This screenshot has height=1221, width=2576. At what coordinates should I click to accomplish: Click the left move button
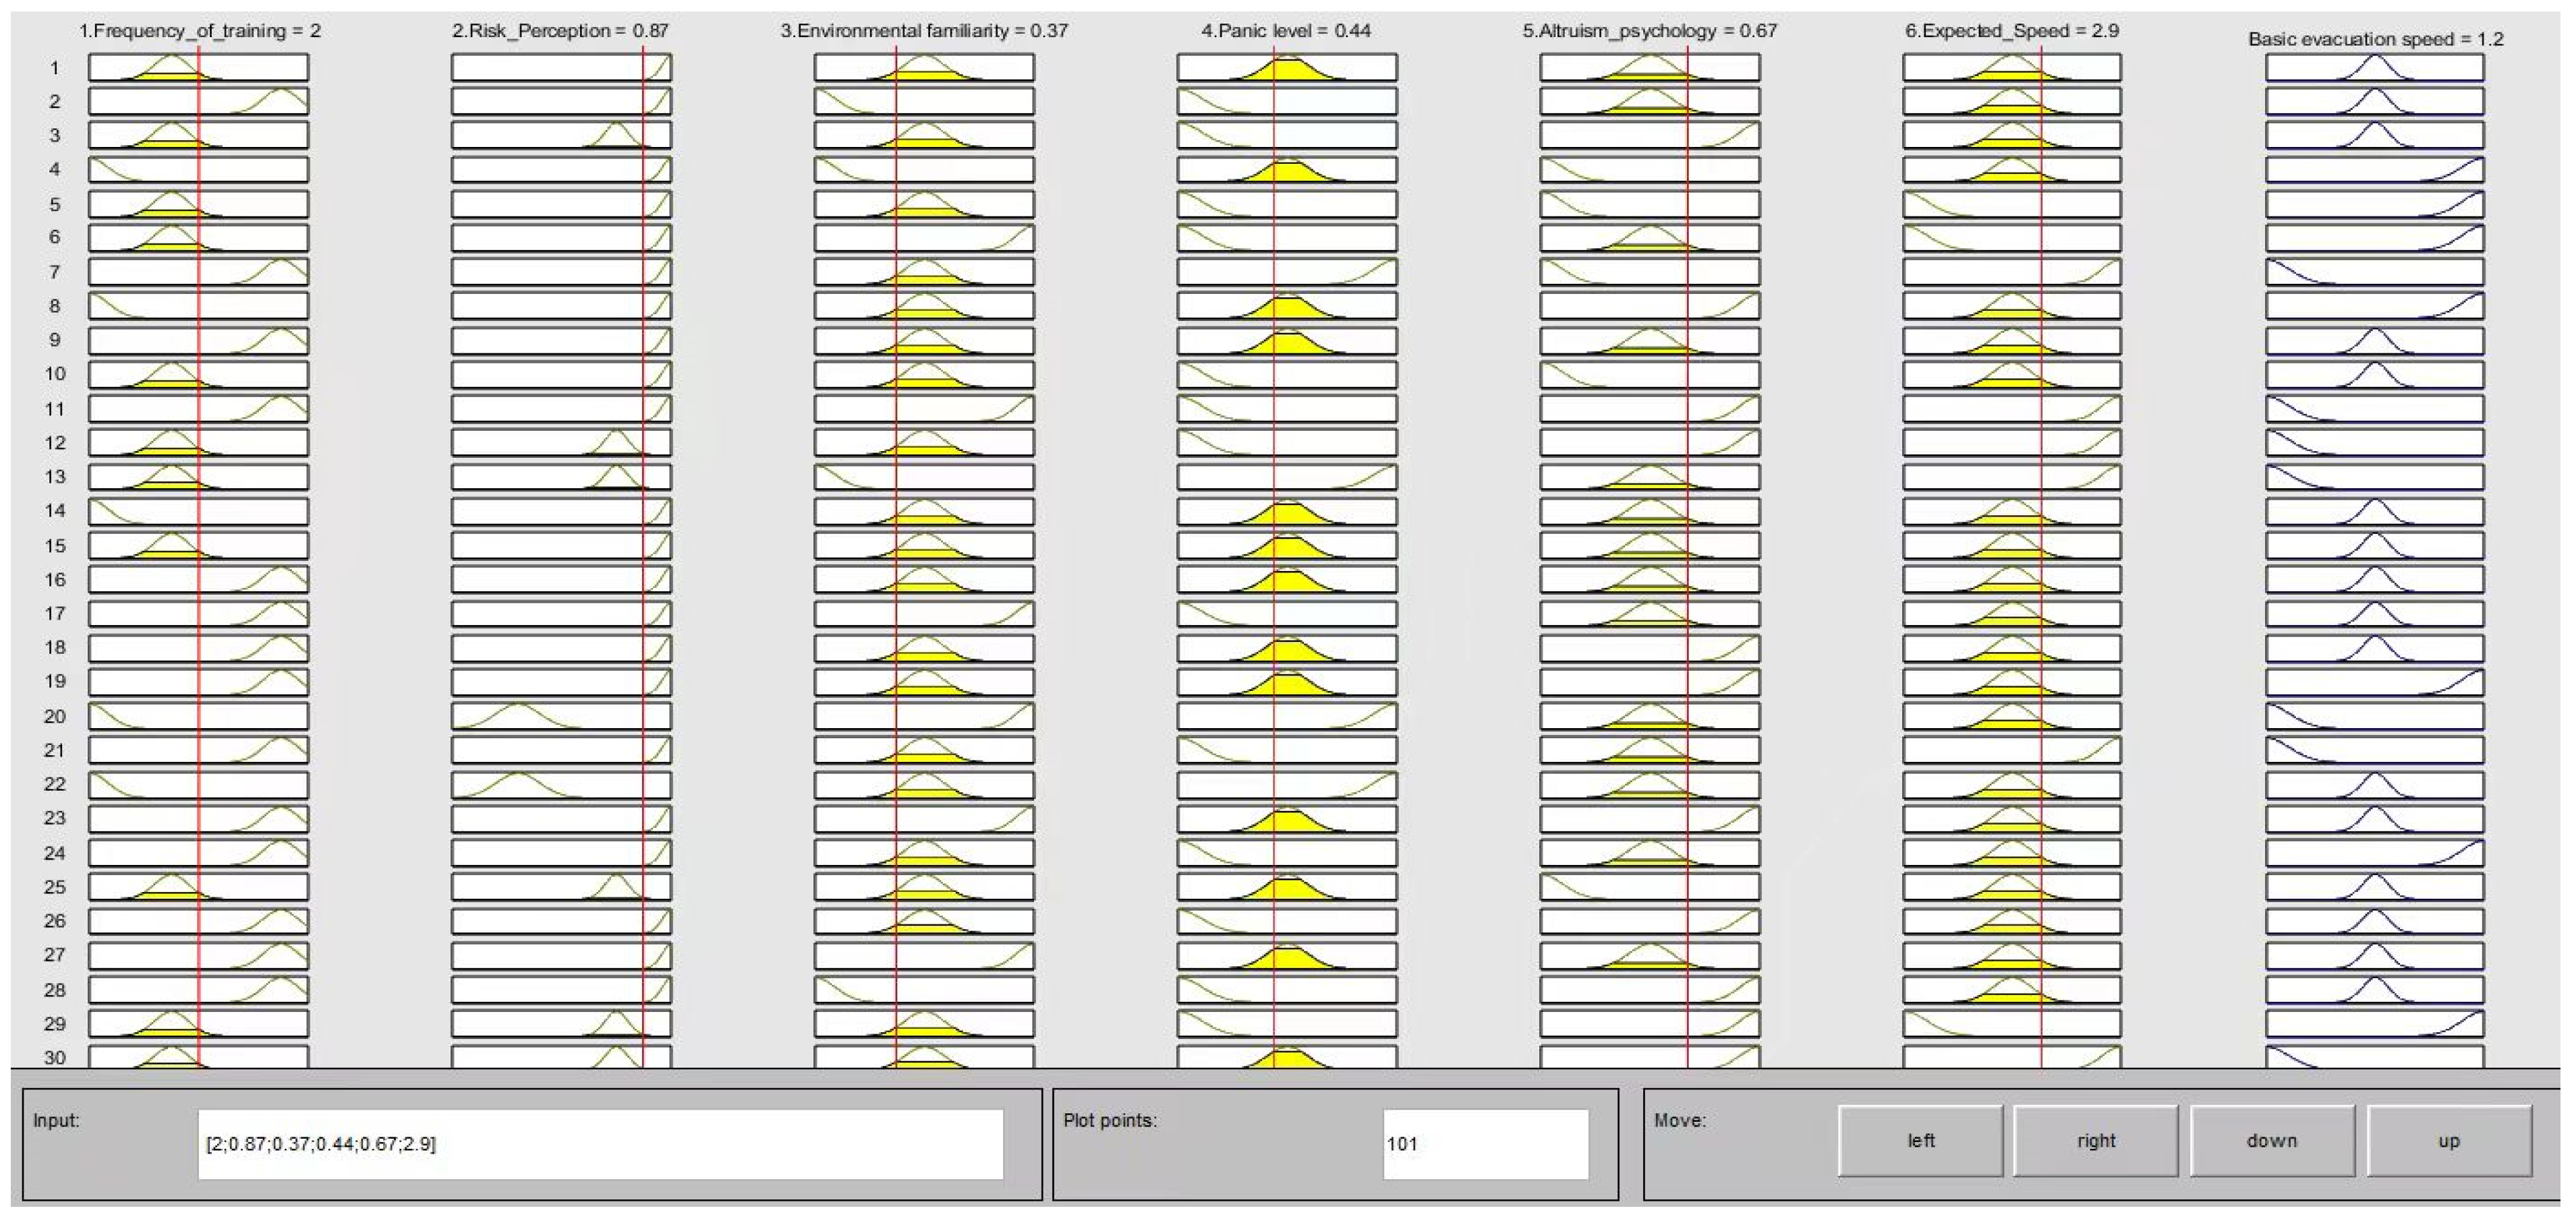pyautogui.click(x=1920, y=1140)
